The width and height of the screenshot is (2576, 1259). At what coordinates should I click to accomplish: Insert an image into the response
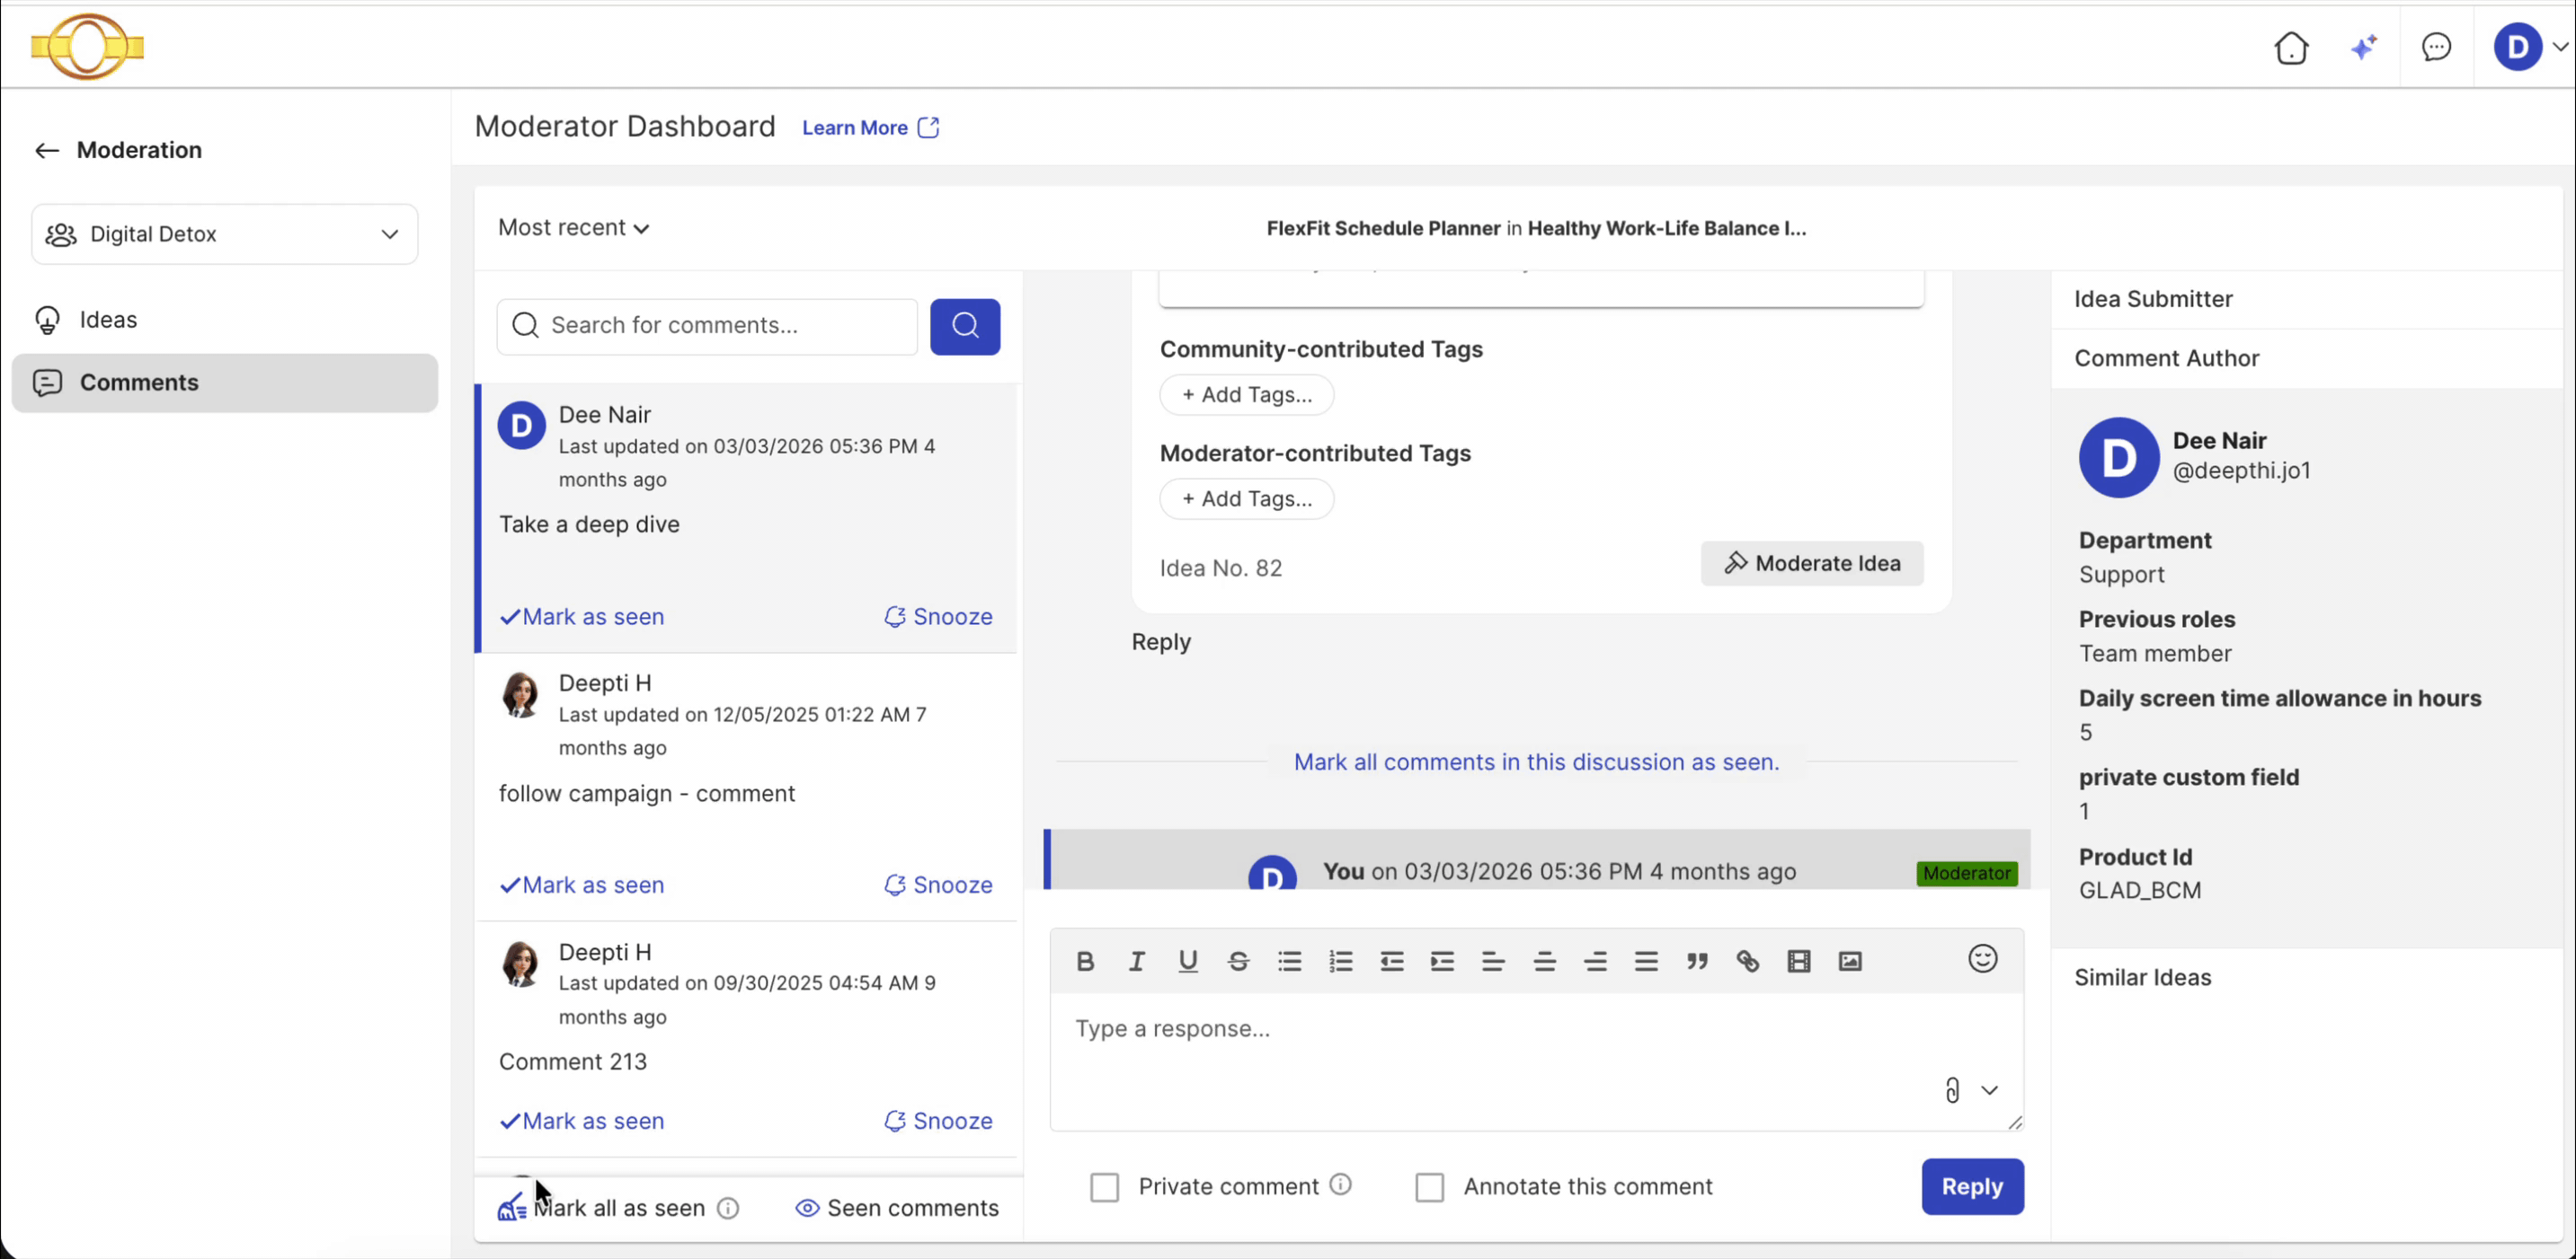pos(1850,961)
